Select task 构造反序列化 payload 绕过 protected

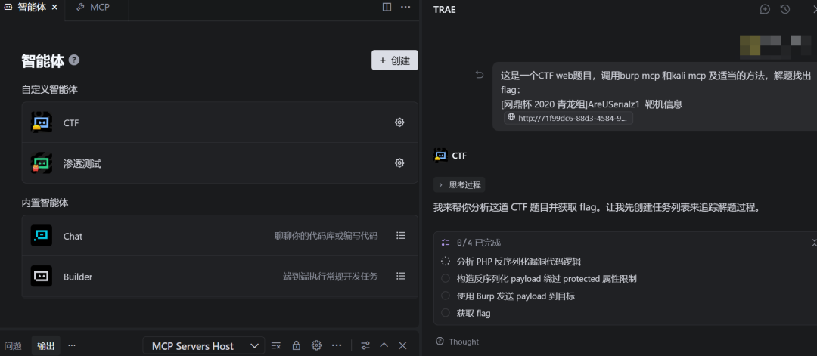[547, 279]
